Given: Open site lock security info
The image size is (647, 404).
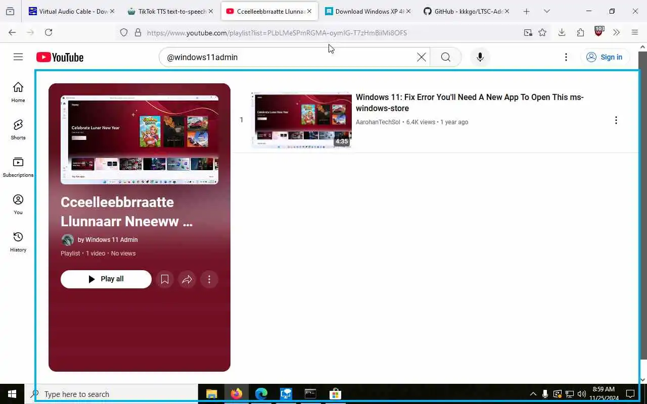Looking at the screenshot, I should (x=137, y=33).
